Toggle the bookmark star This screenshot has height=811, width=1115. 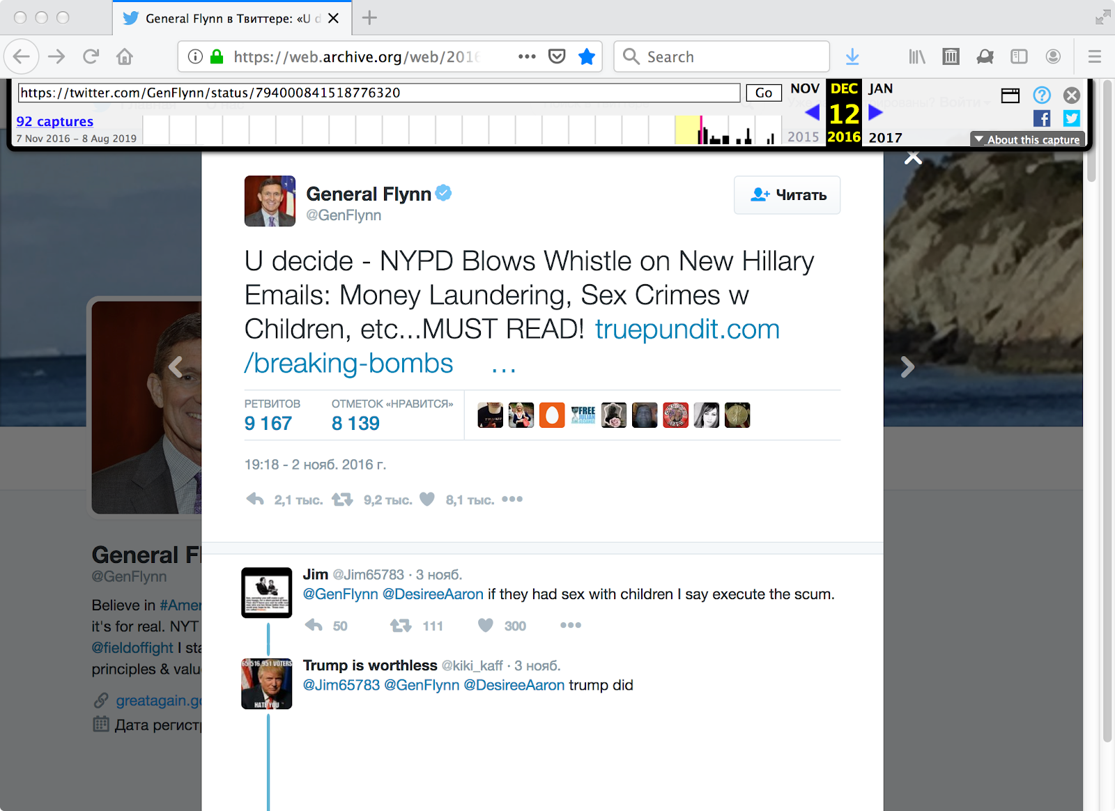tap(587, 56)
